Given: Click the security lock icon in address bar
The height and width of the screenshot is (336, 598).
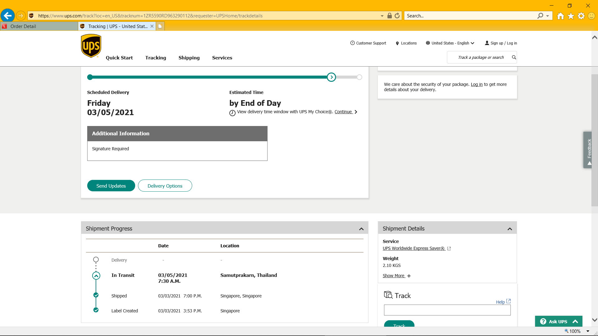Looking at the screenshot, I should [x=389, y=16].
